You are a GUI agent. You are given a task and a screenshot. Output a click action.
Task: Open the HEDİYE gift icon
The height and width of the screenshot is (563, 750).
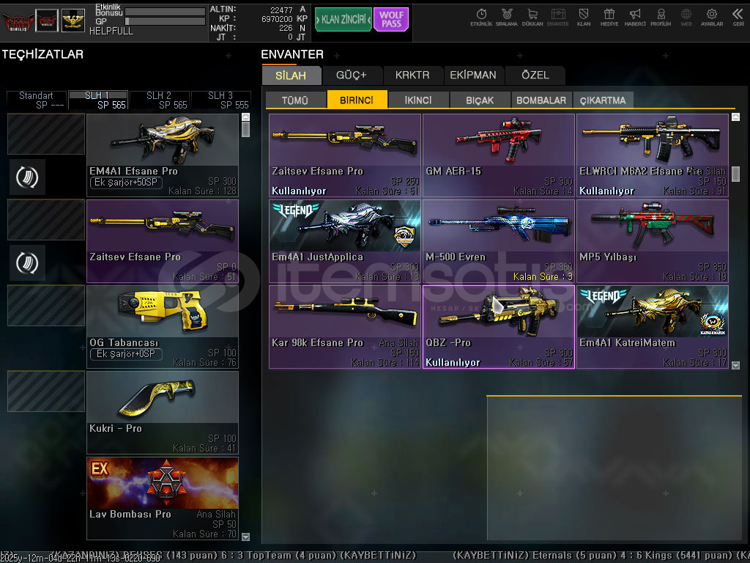(x=609, y=18)
